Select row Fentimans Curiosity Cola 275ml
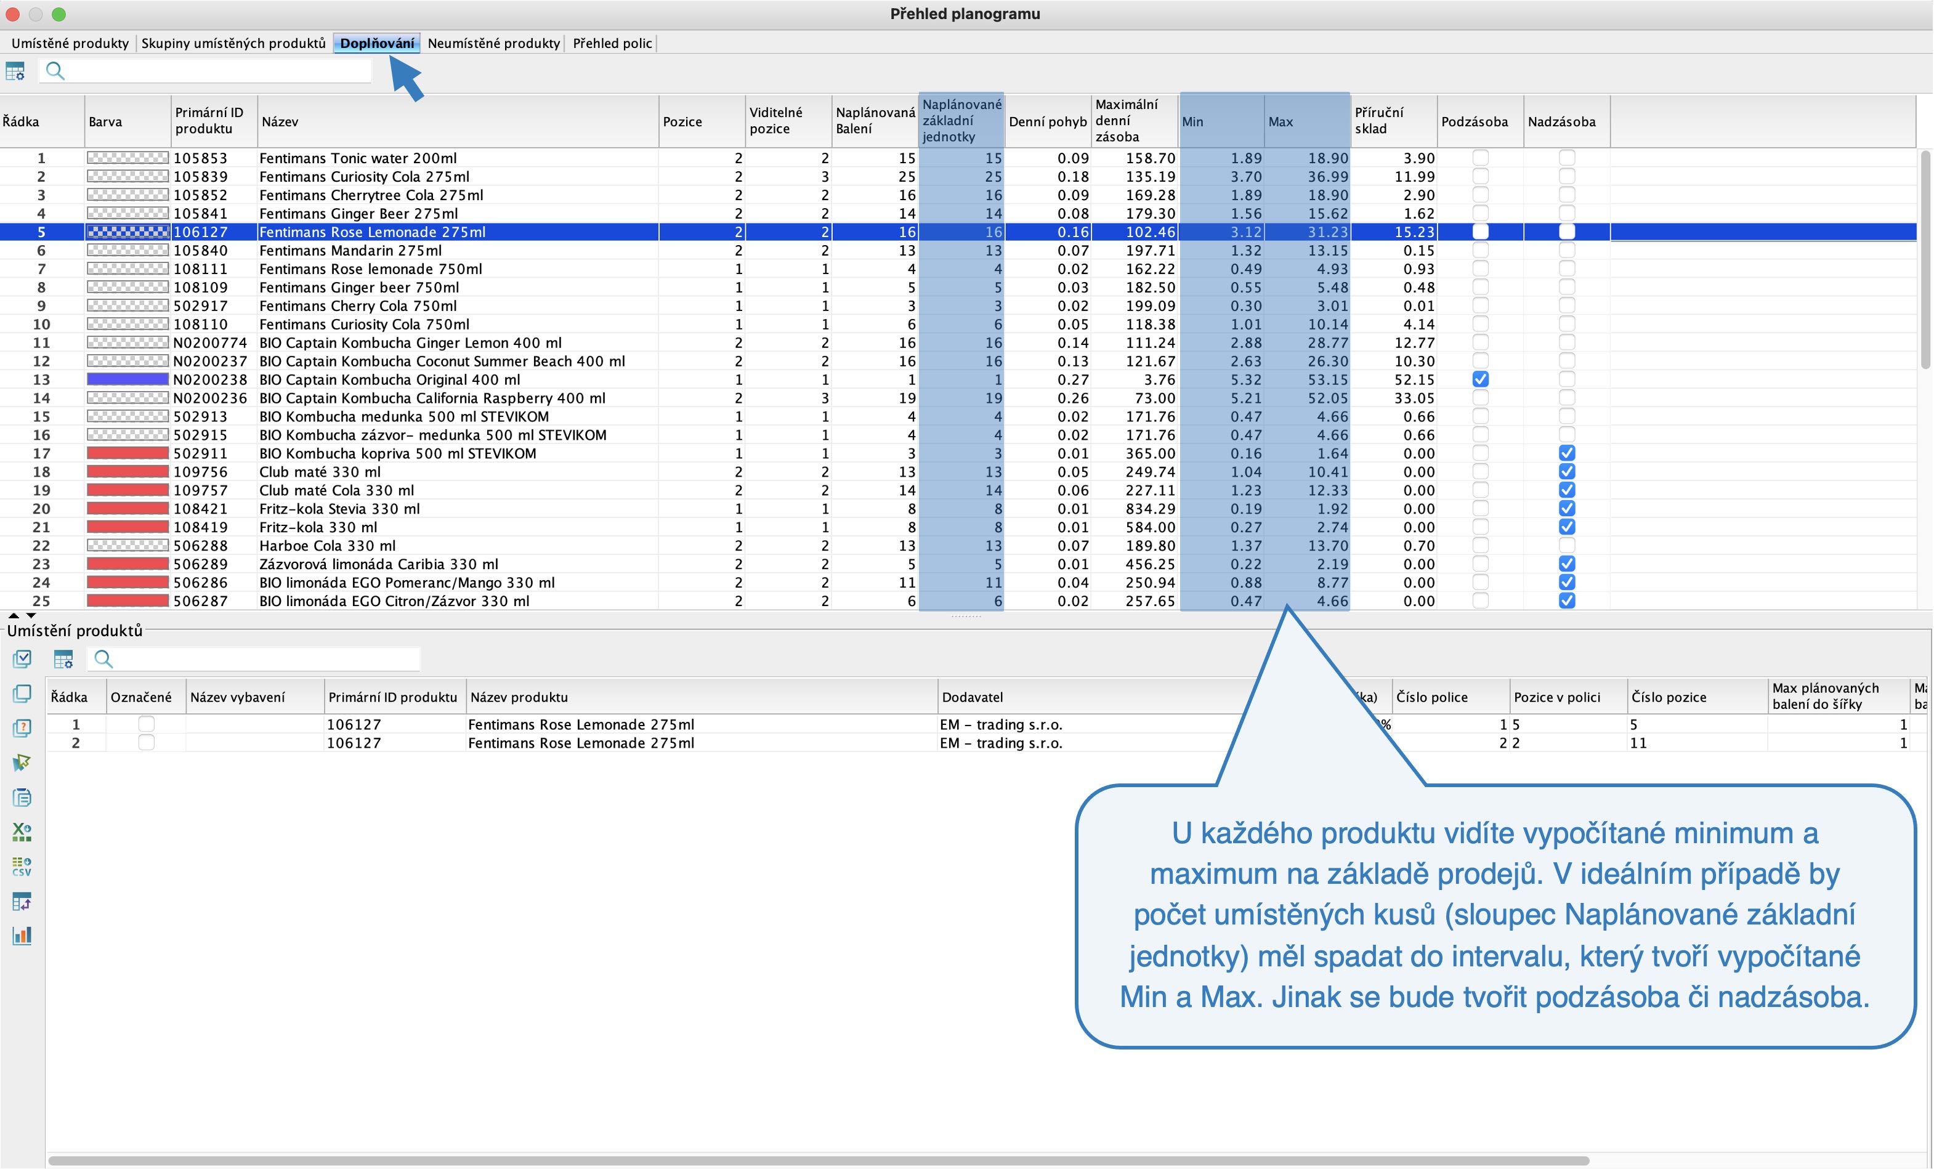The image size is (1934, 1169). point(958,177)
